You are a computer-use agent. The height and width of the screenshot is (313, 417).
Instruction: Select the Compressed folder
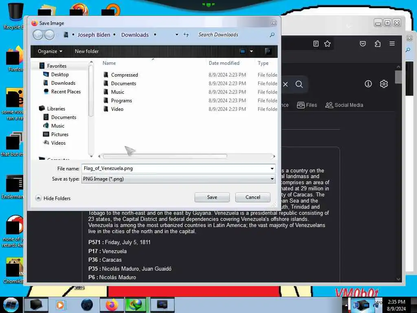[x=124, y=75]
